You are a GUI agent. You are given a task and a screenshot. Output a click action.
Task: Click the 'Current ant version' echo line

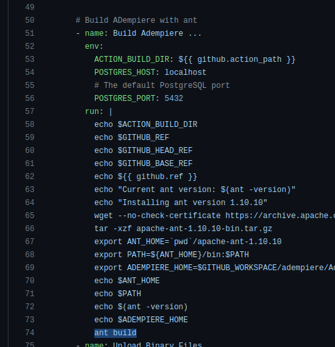point(194,189)
